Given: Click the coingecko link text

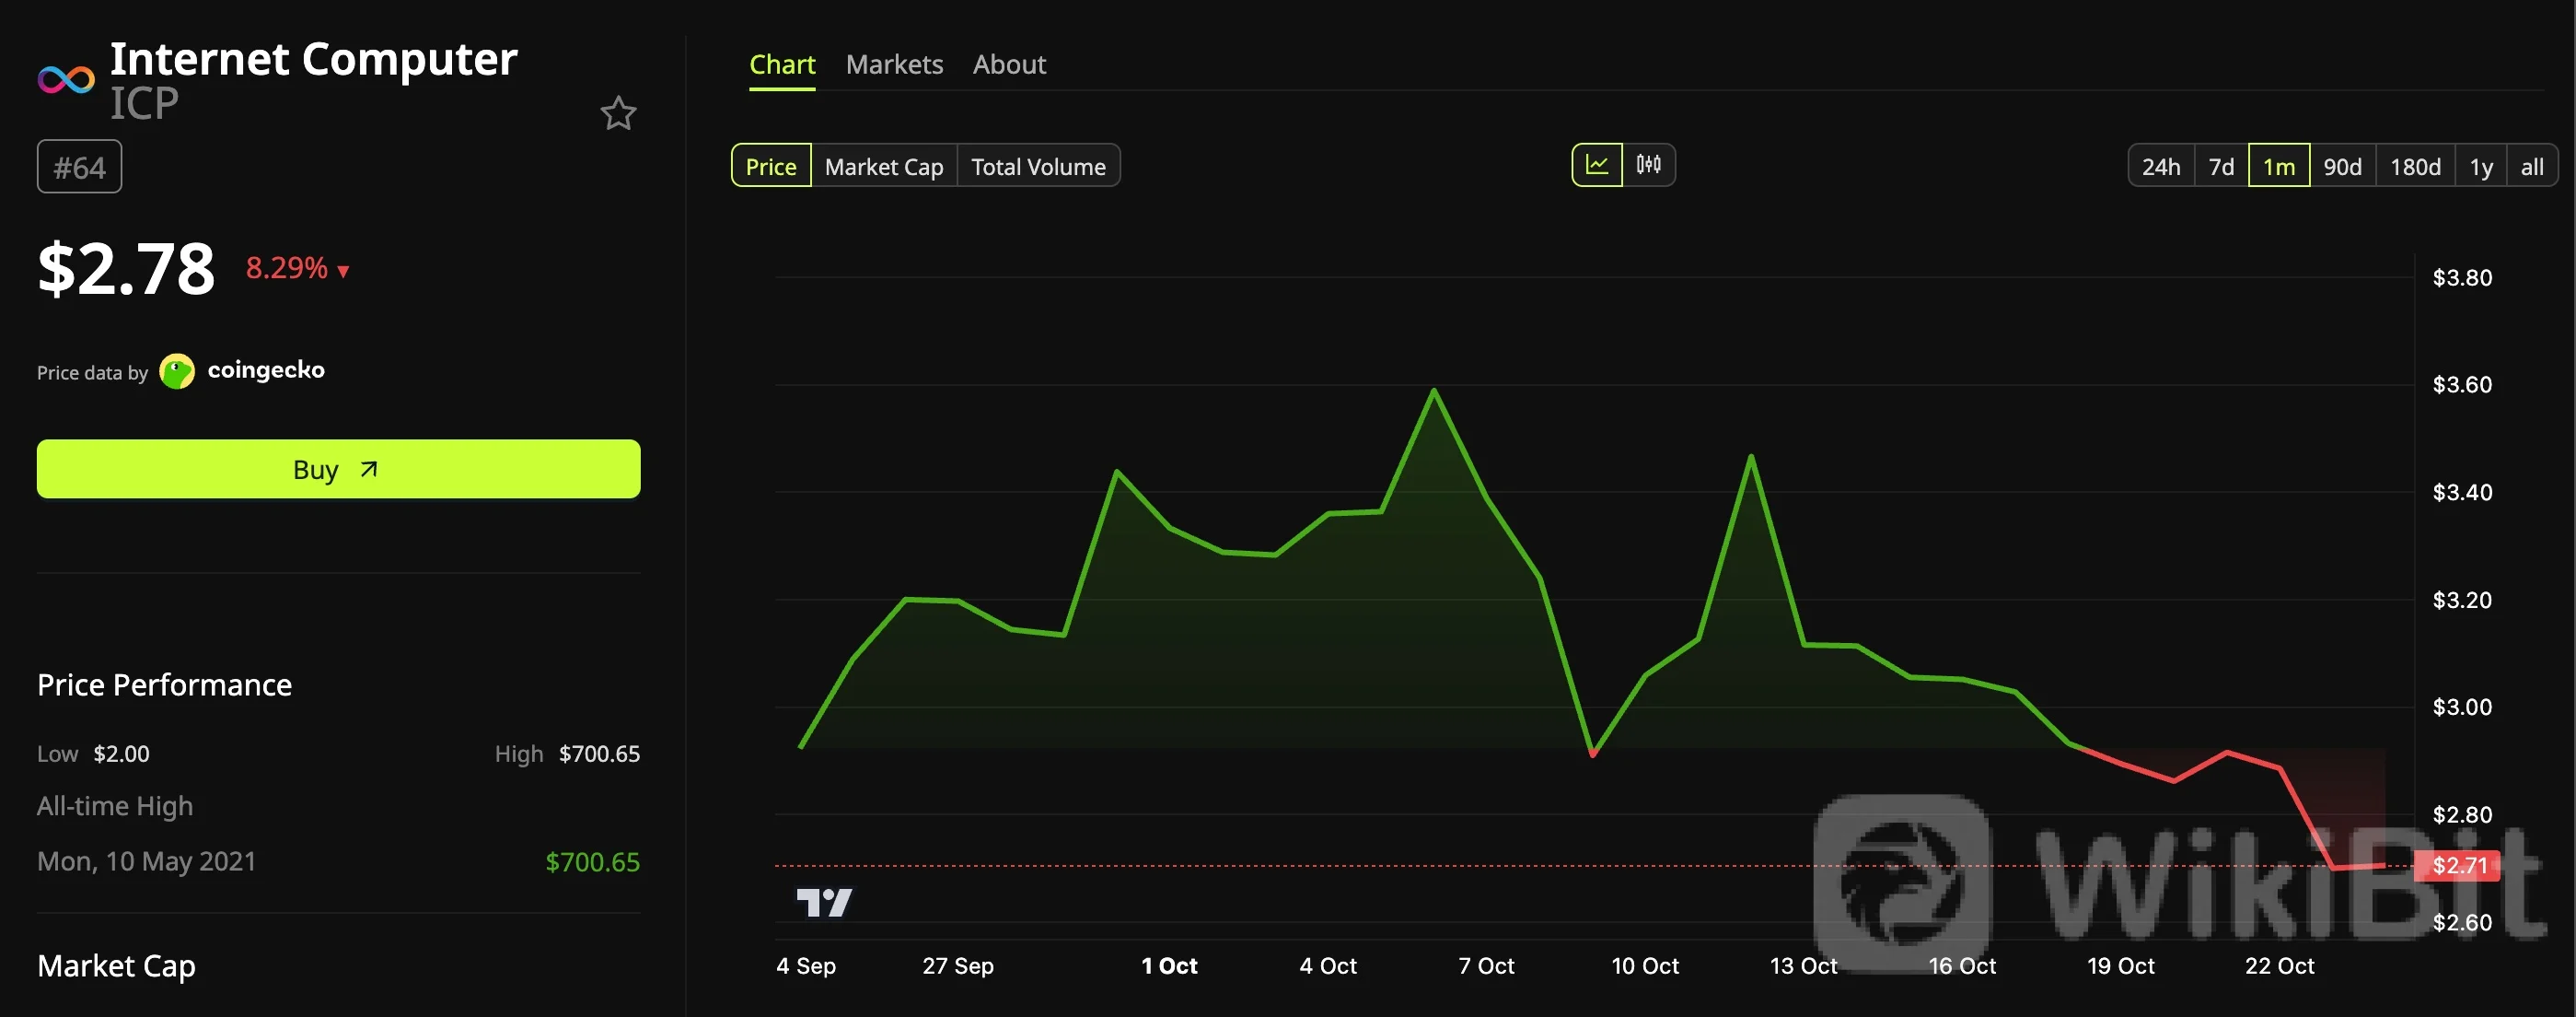Looking at the screenshot, I should (x=266, y=370).
